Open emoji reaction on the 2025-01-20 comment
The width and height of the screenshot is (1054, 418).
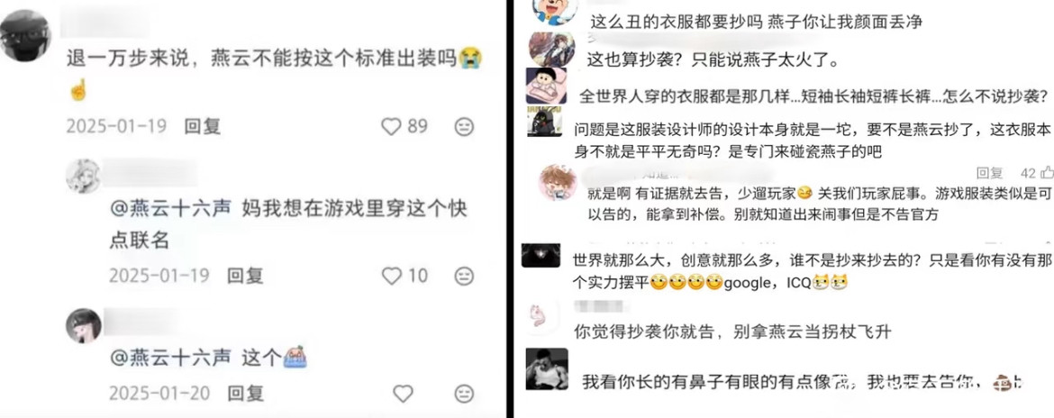464,393
